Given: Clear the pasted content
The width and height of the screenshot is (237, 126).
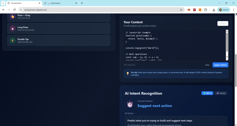Looking at the screenshot, I should [x=207, y=65].
